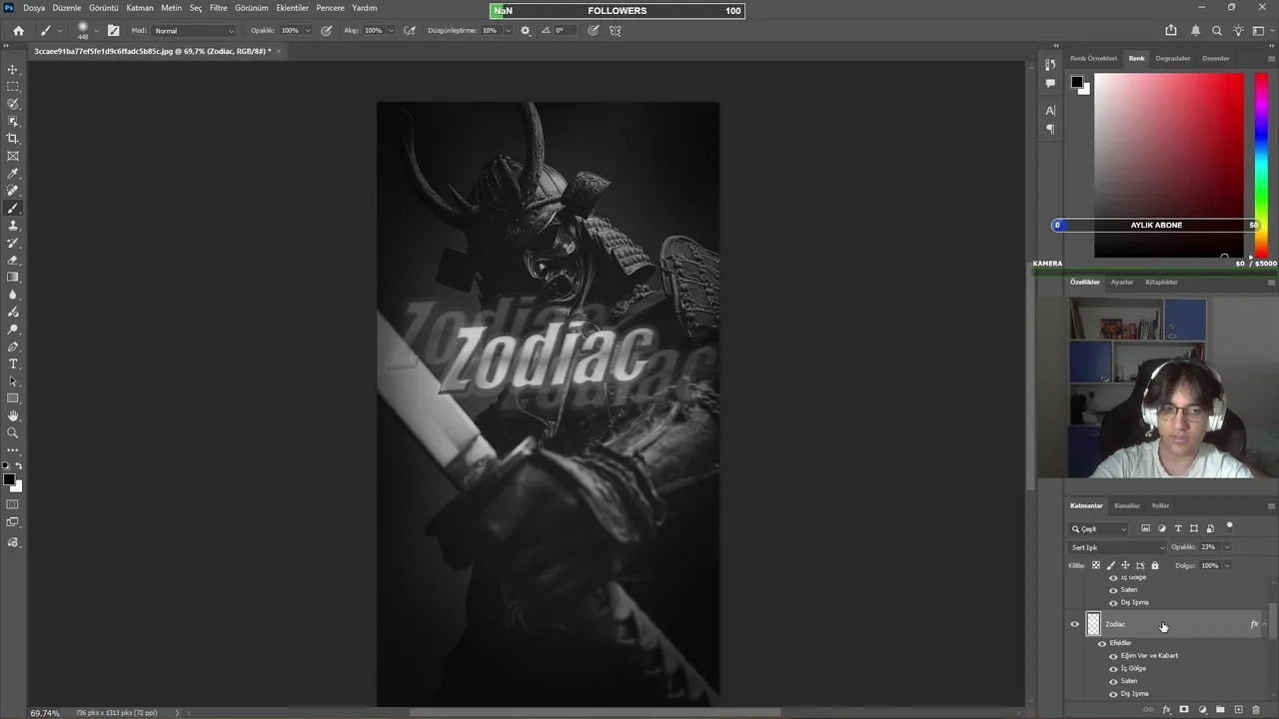Open the Filtre menu
1279x719 pixels.
point(218,8)
